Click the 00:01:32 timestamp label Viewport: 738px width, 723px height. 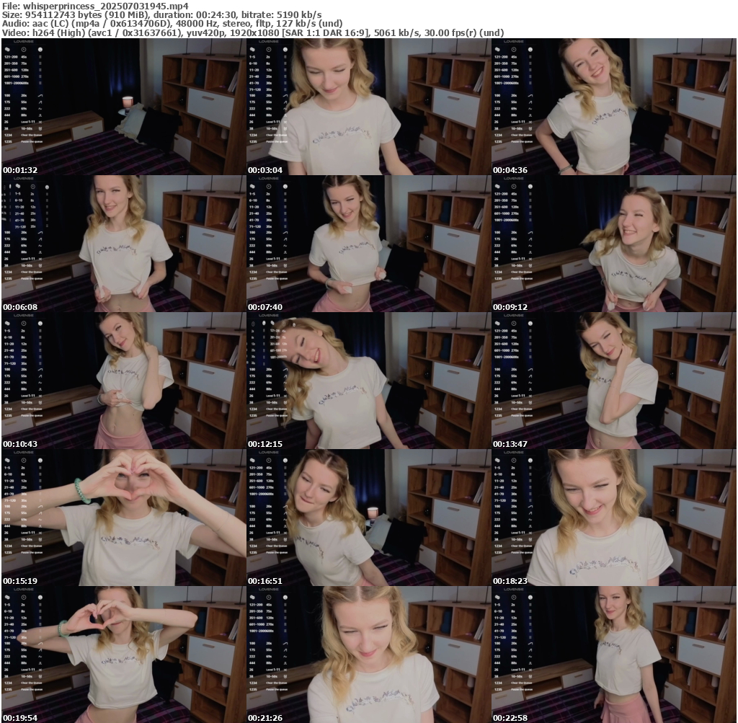tap(20, 170)
